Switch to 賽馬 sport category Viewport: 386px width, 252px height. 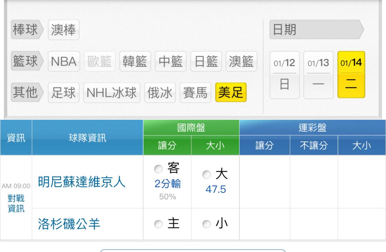coord(195,93)
